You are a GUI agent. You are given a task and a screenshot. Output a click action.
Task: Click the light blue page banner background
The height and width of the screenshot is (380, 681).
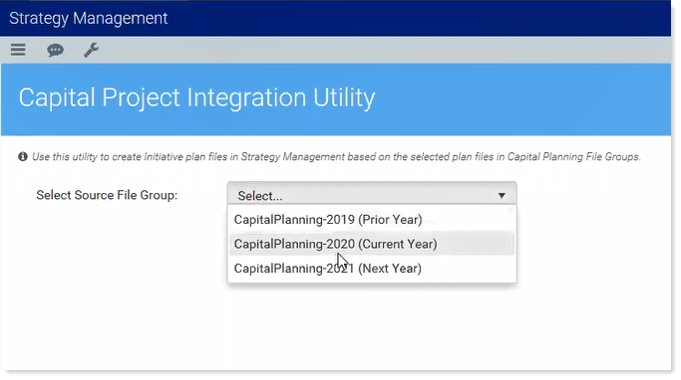click(x=521, y=98)
